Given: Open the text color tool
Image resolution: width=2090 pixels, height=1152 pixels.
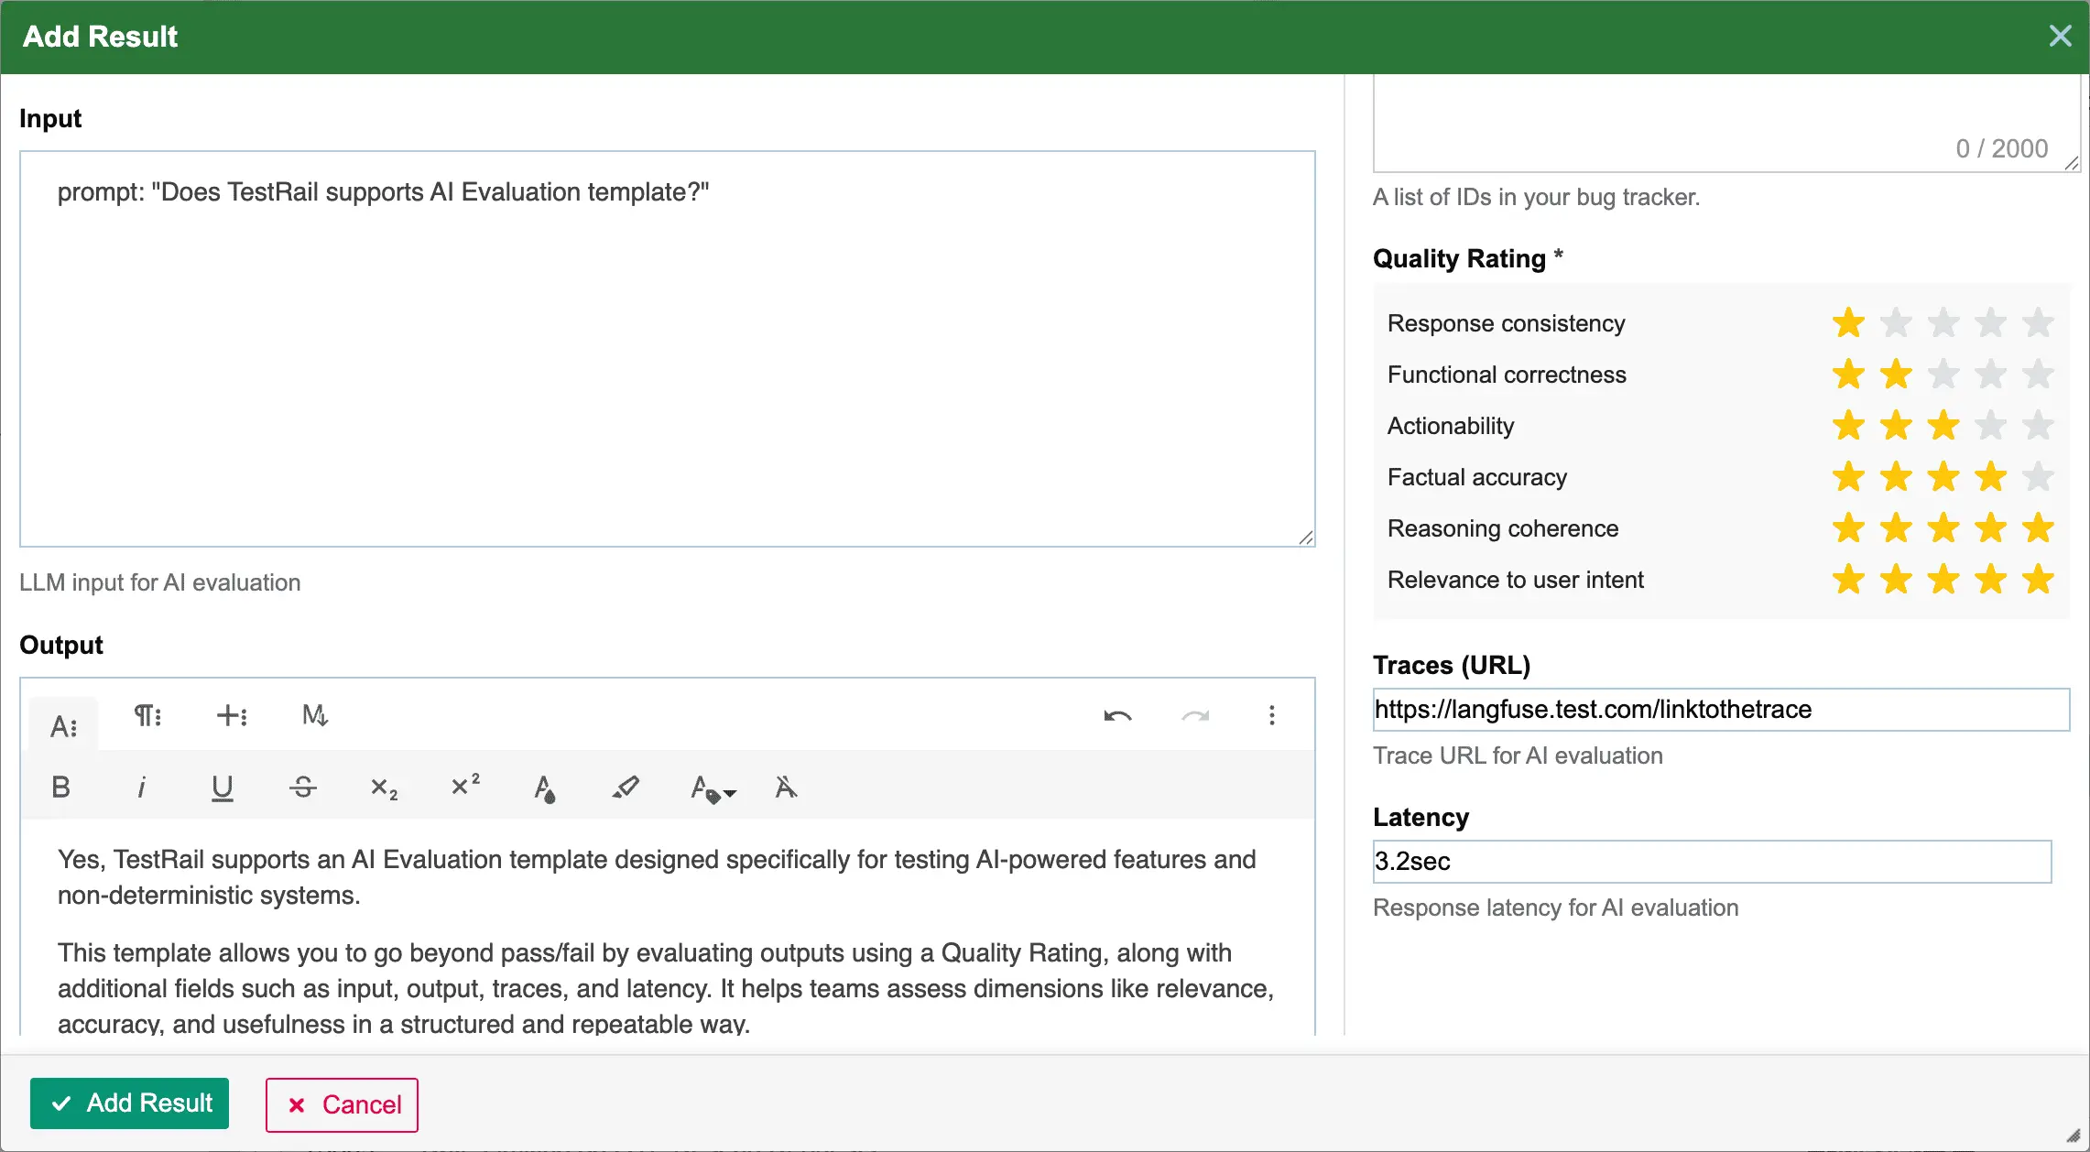Looking at the screenshot, I should click(x=545, y=788).
